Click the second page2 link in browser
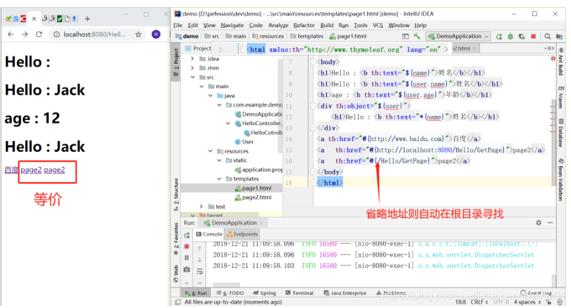This screenshot has width=571, height=308. click(54, 170)
